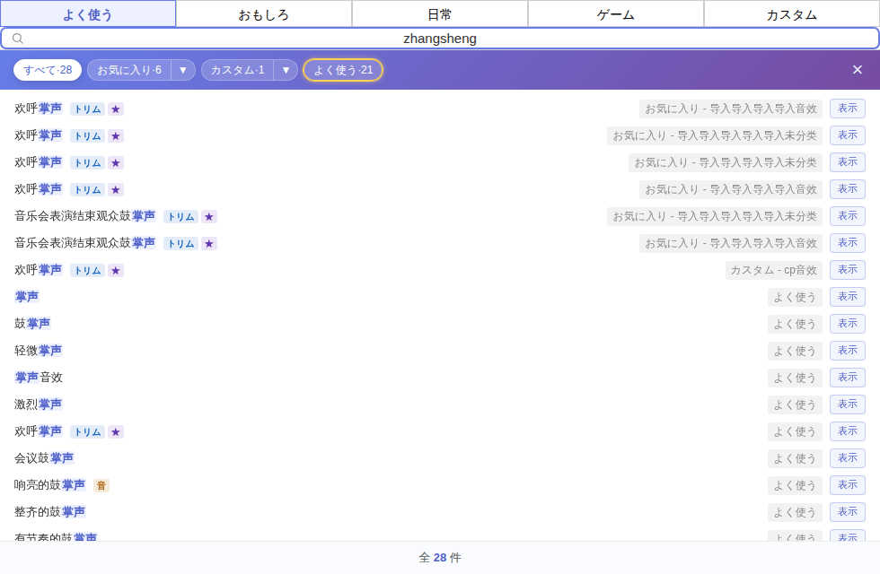Click 表示 for the 响亮的鼓掌声 row
The image size is (880, 574).
[848, 485]
